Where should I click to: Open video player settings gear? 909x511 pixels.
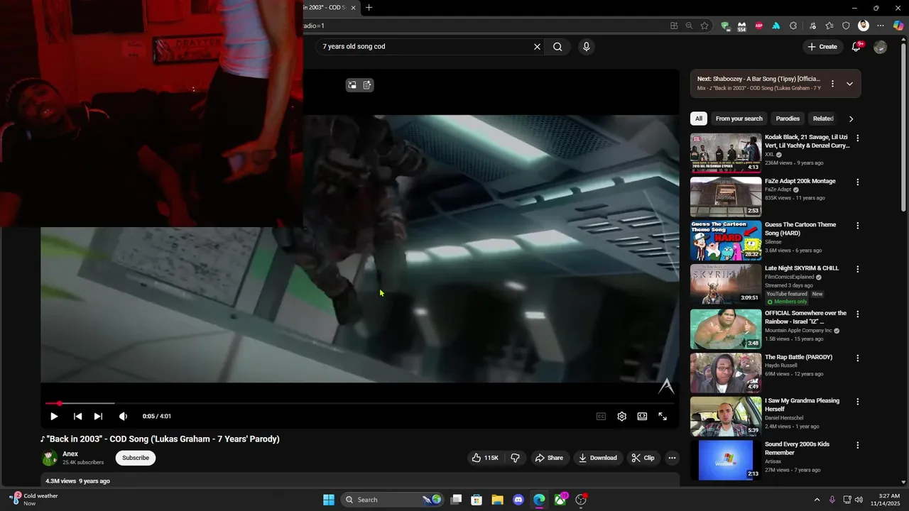pyautogui.click(x=621, y=417)
